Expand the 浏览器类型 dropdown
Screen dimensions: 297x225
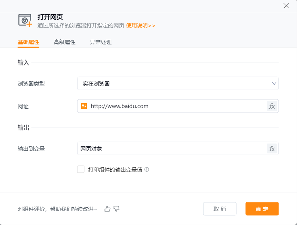click(x=178, y=84)
